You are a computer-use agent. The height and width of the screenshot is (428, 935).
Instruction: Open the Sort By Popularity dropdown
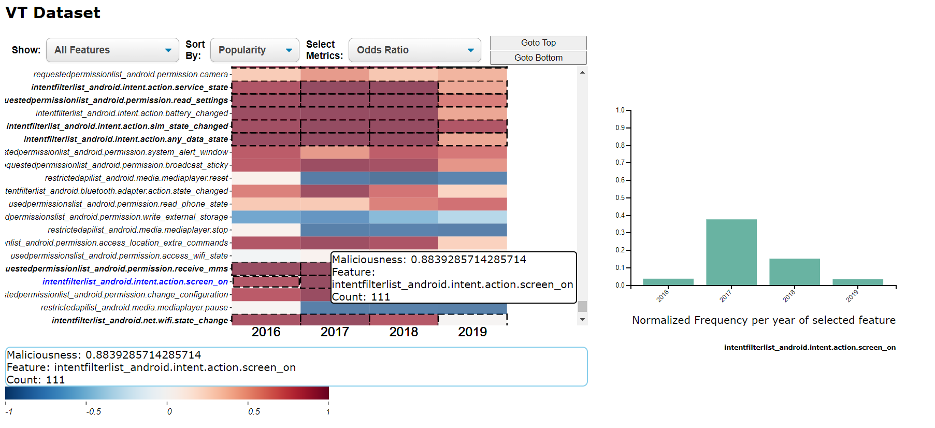254,50
